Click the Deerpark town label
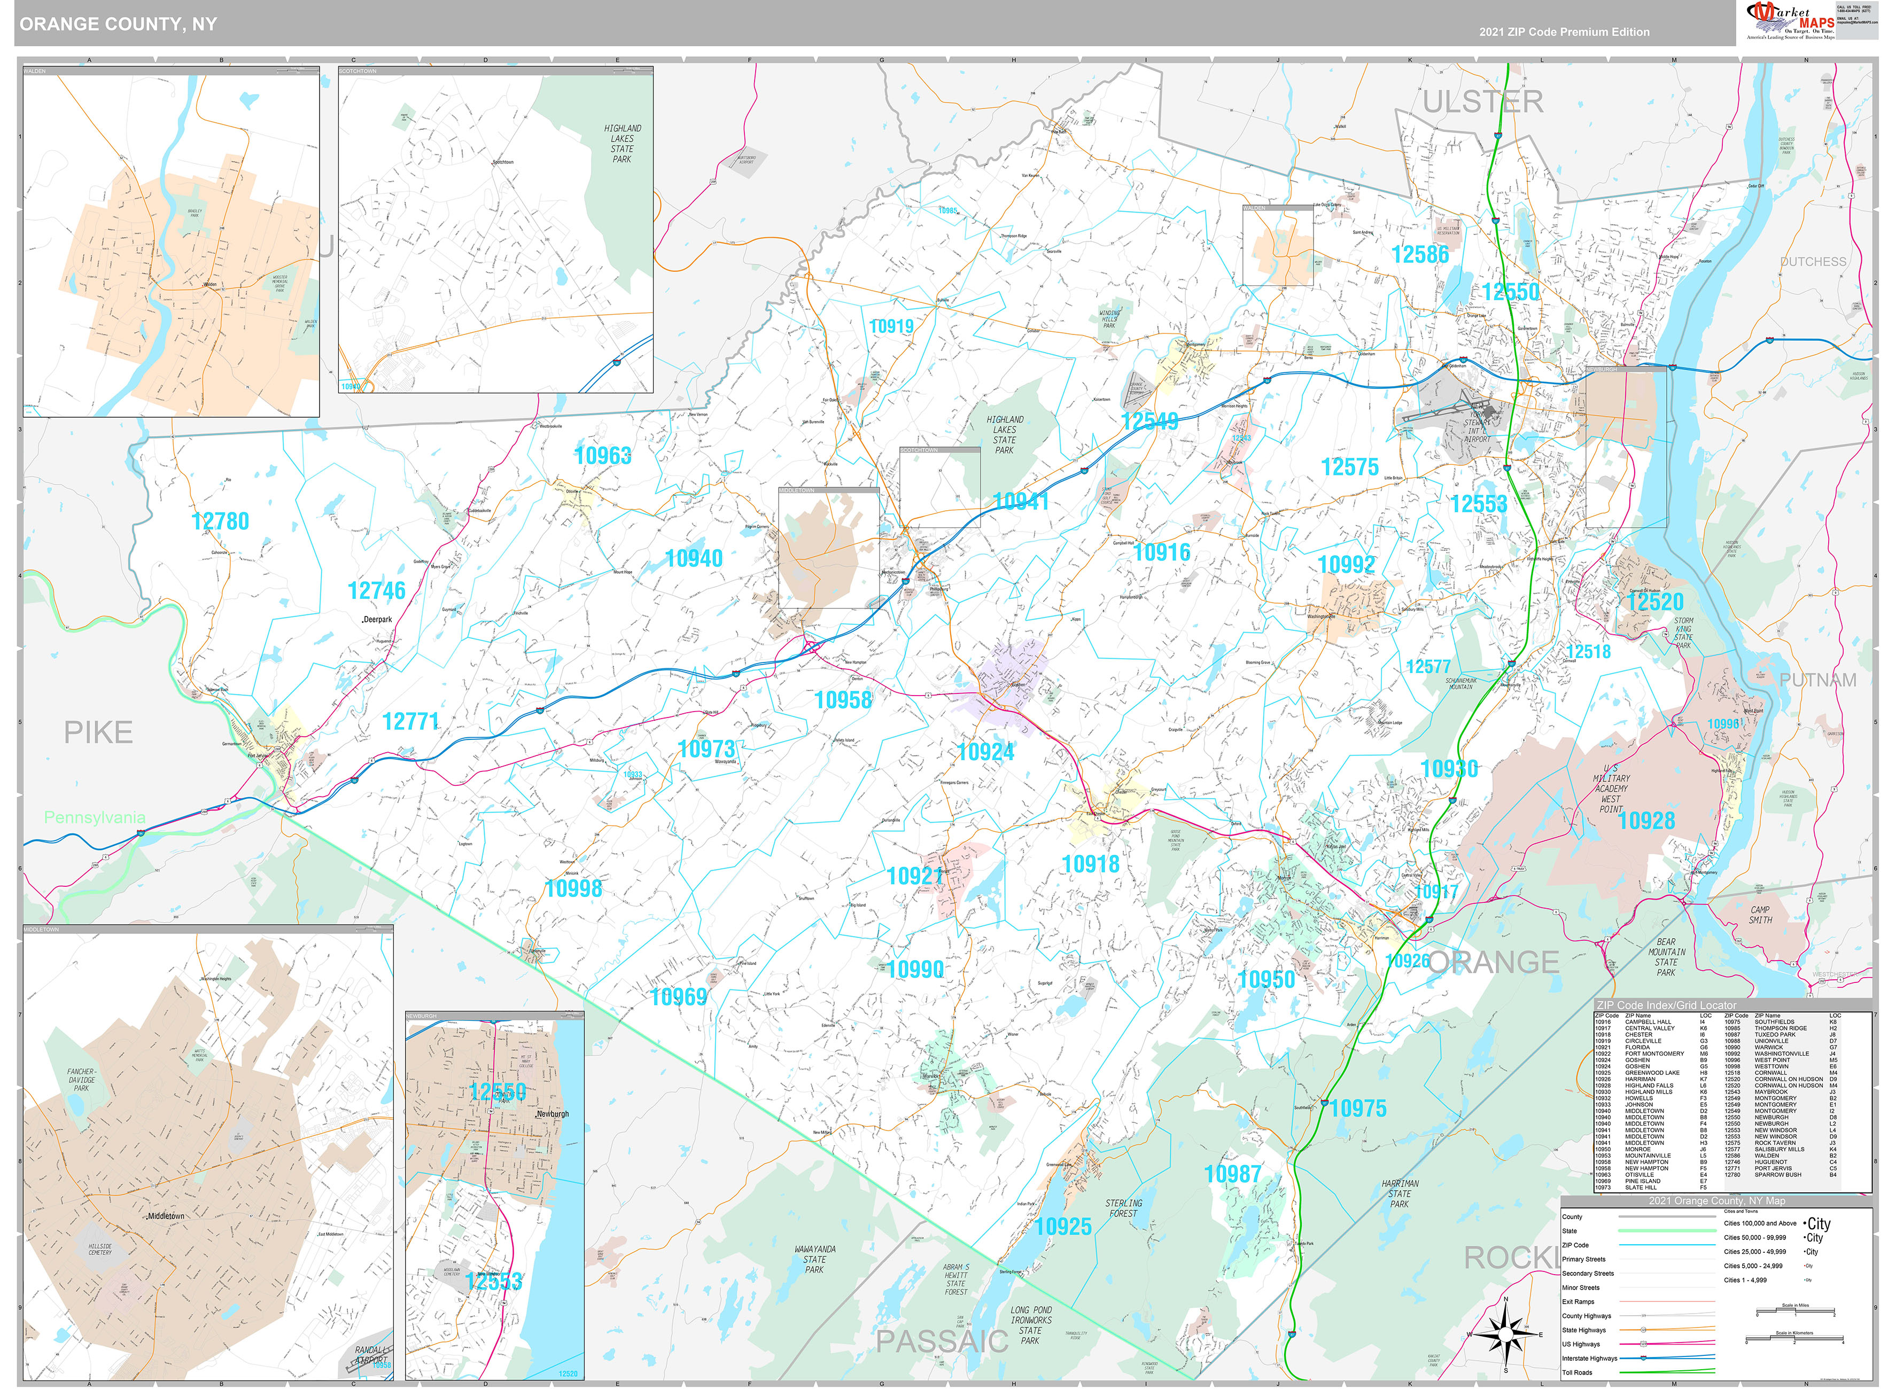 coord(377,620)
